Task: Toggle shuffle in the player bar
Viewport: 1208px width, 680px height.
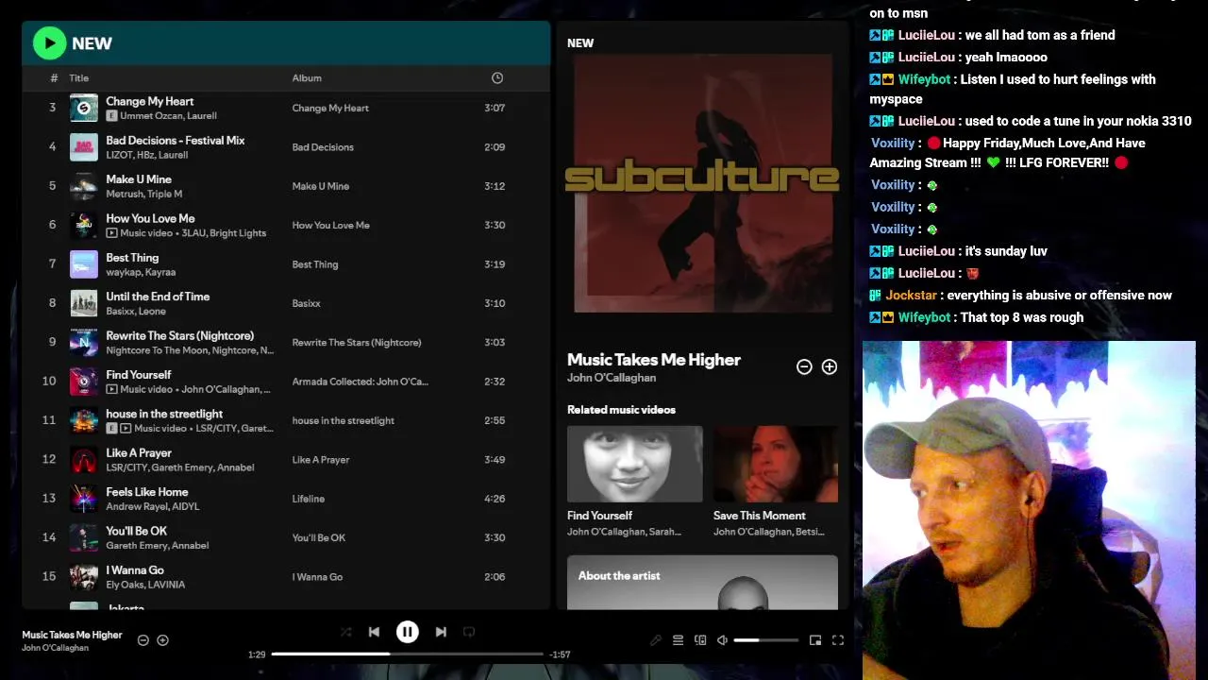Action: pyautogui.click(x=345, y=632)
